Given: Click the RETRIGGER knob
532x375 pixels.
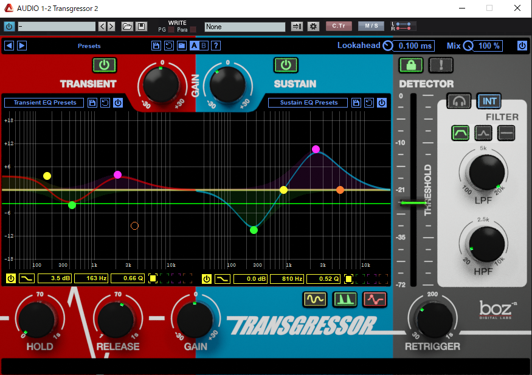Looking at the screenshot, I should tap(434, 320).
